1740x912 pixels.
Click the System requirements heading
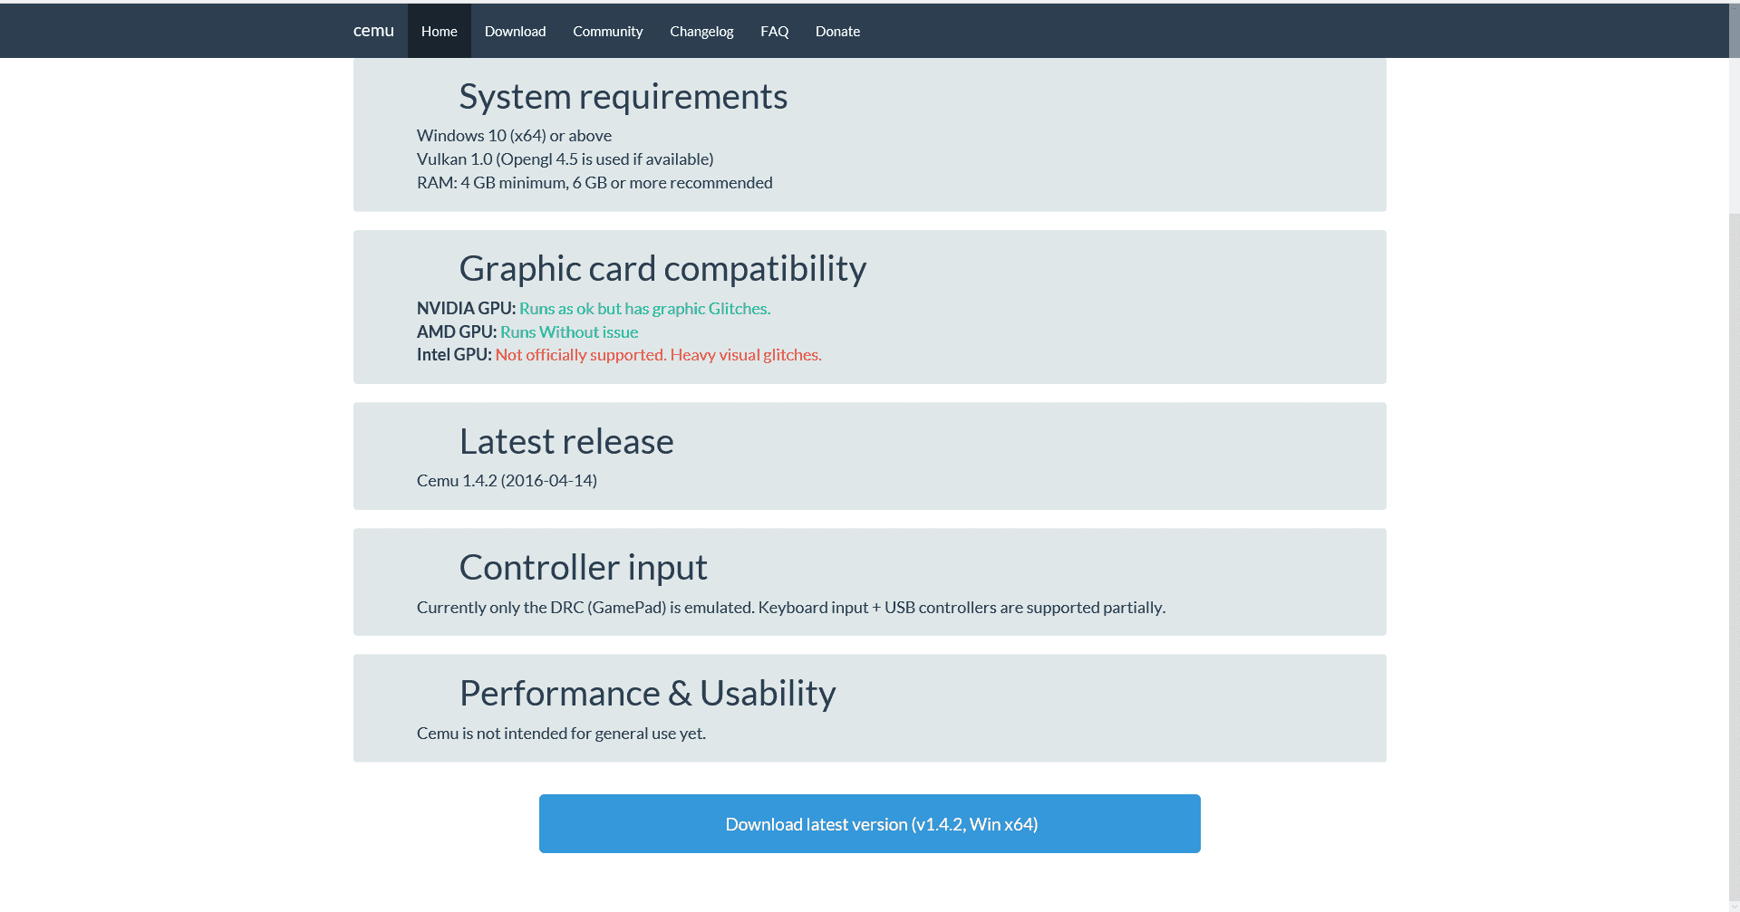point(623,97)
